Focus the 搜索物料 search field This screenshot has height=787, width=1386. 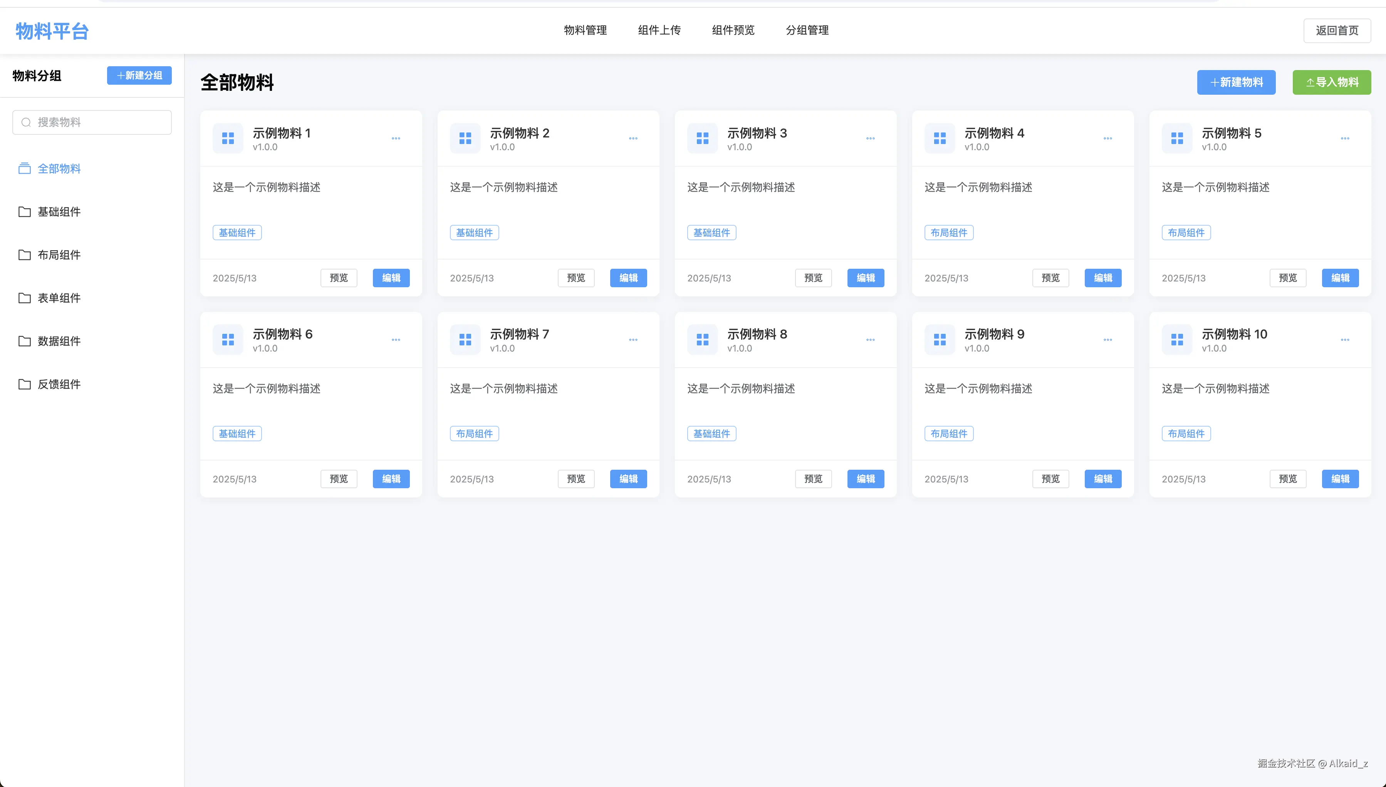pos(100,123)
